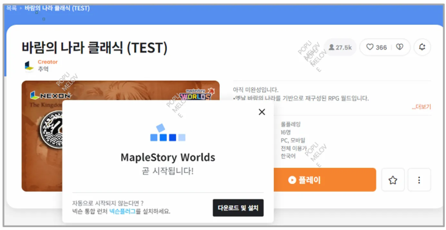The height and width of the screenshot is (230, 446).
Task: Go back via 목록 breadcrumb
Action: [x=12, y=8]
